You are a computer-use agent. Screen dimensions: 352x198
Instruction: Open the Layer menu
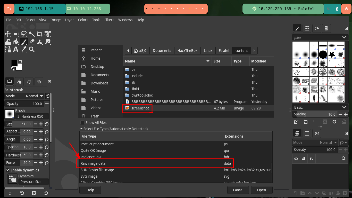69,20
